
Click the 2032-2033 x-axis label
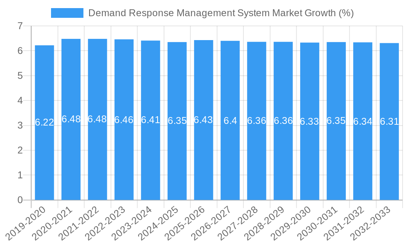(371, 224)
